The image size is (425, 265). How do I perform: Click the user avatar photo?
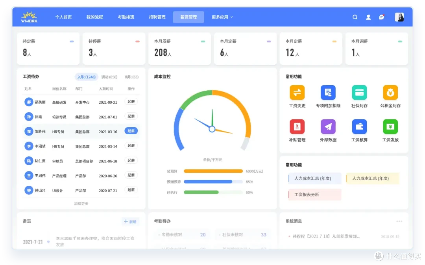(x=399, y=17)
